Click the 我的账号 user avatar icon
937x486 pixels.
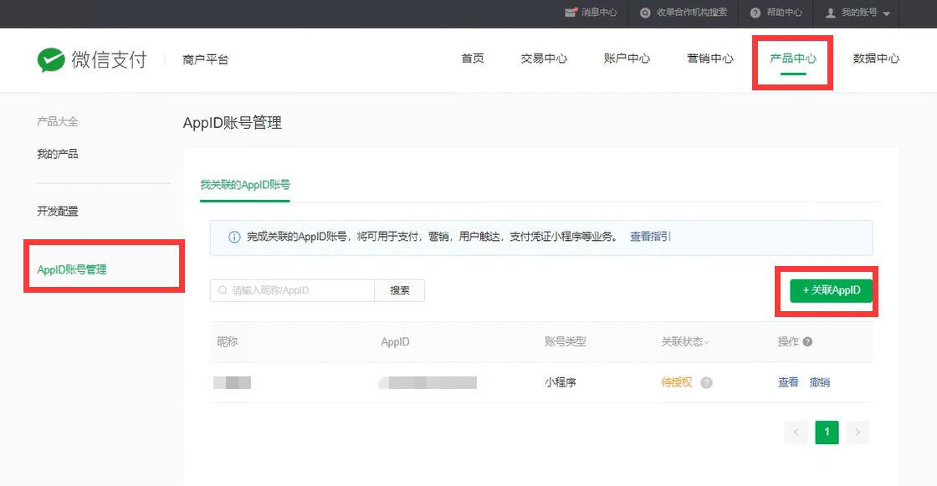tap(831, 13)
